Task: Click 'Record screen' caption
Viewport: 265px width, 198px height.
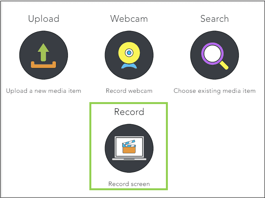Action: pyautogui.click(x=129, y=184)
